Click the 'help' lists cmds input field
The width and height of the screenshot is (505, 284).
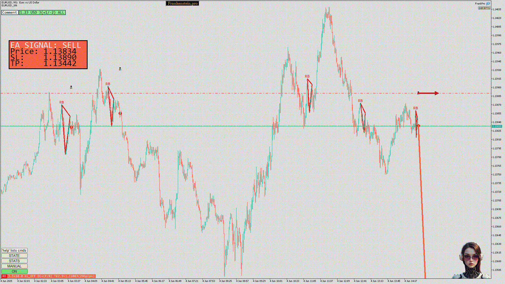pos(14,250)
